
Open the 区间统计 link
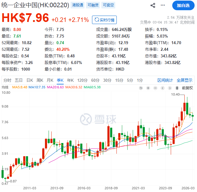pyautogui.click(x=165, y=80)
